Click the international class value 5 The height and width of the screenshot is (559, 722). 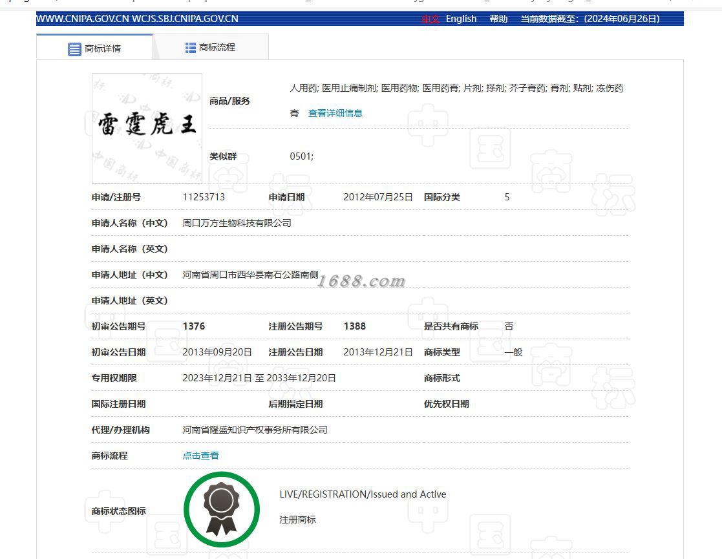point(507,197)
